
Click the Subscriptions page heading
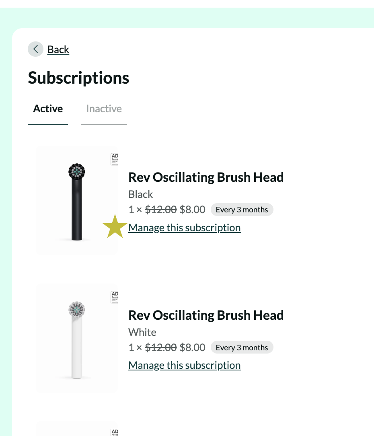[78, 78]
